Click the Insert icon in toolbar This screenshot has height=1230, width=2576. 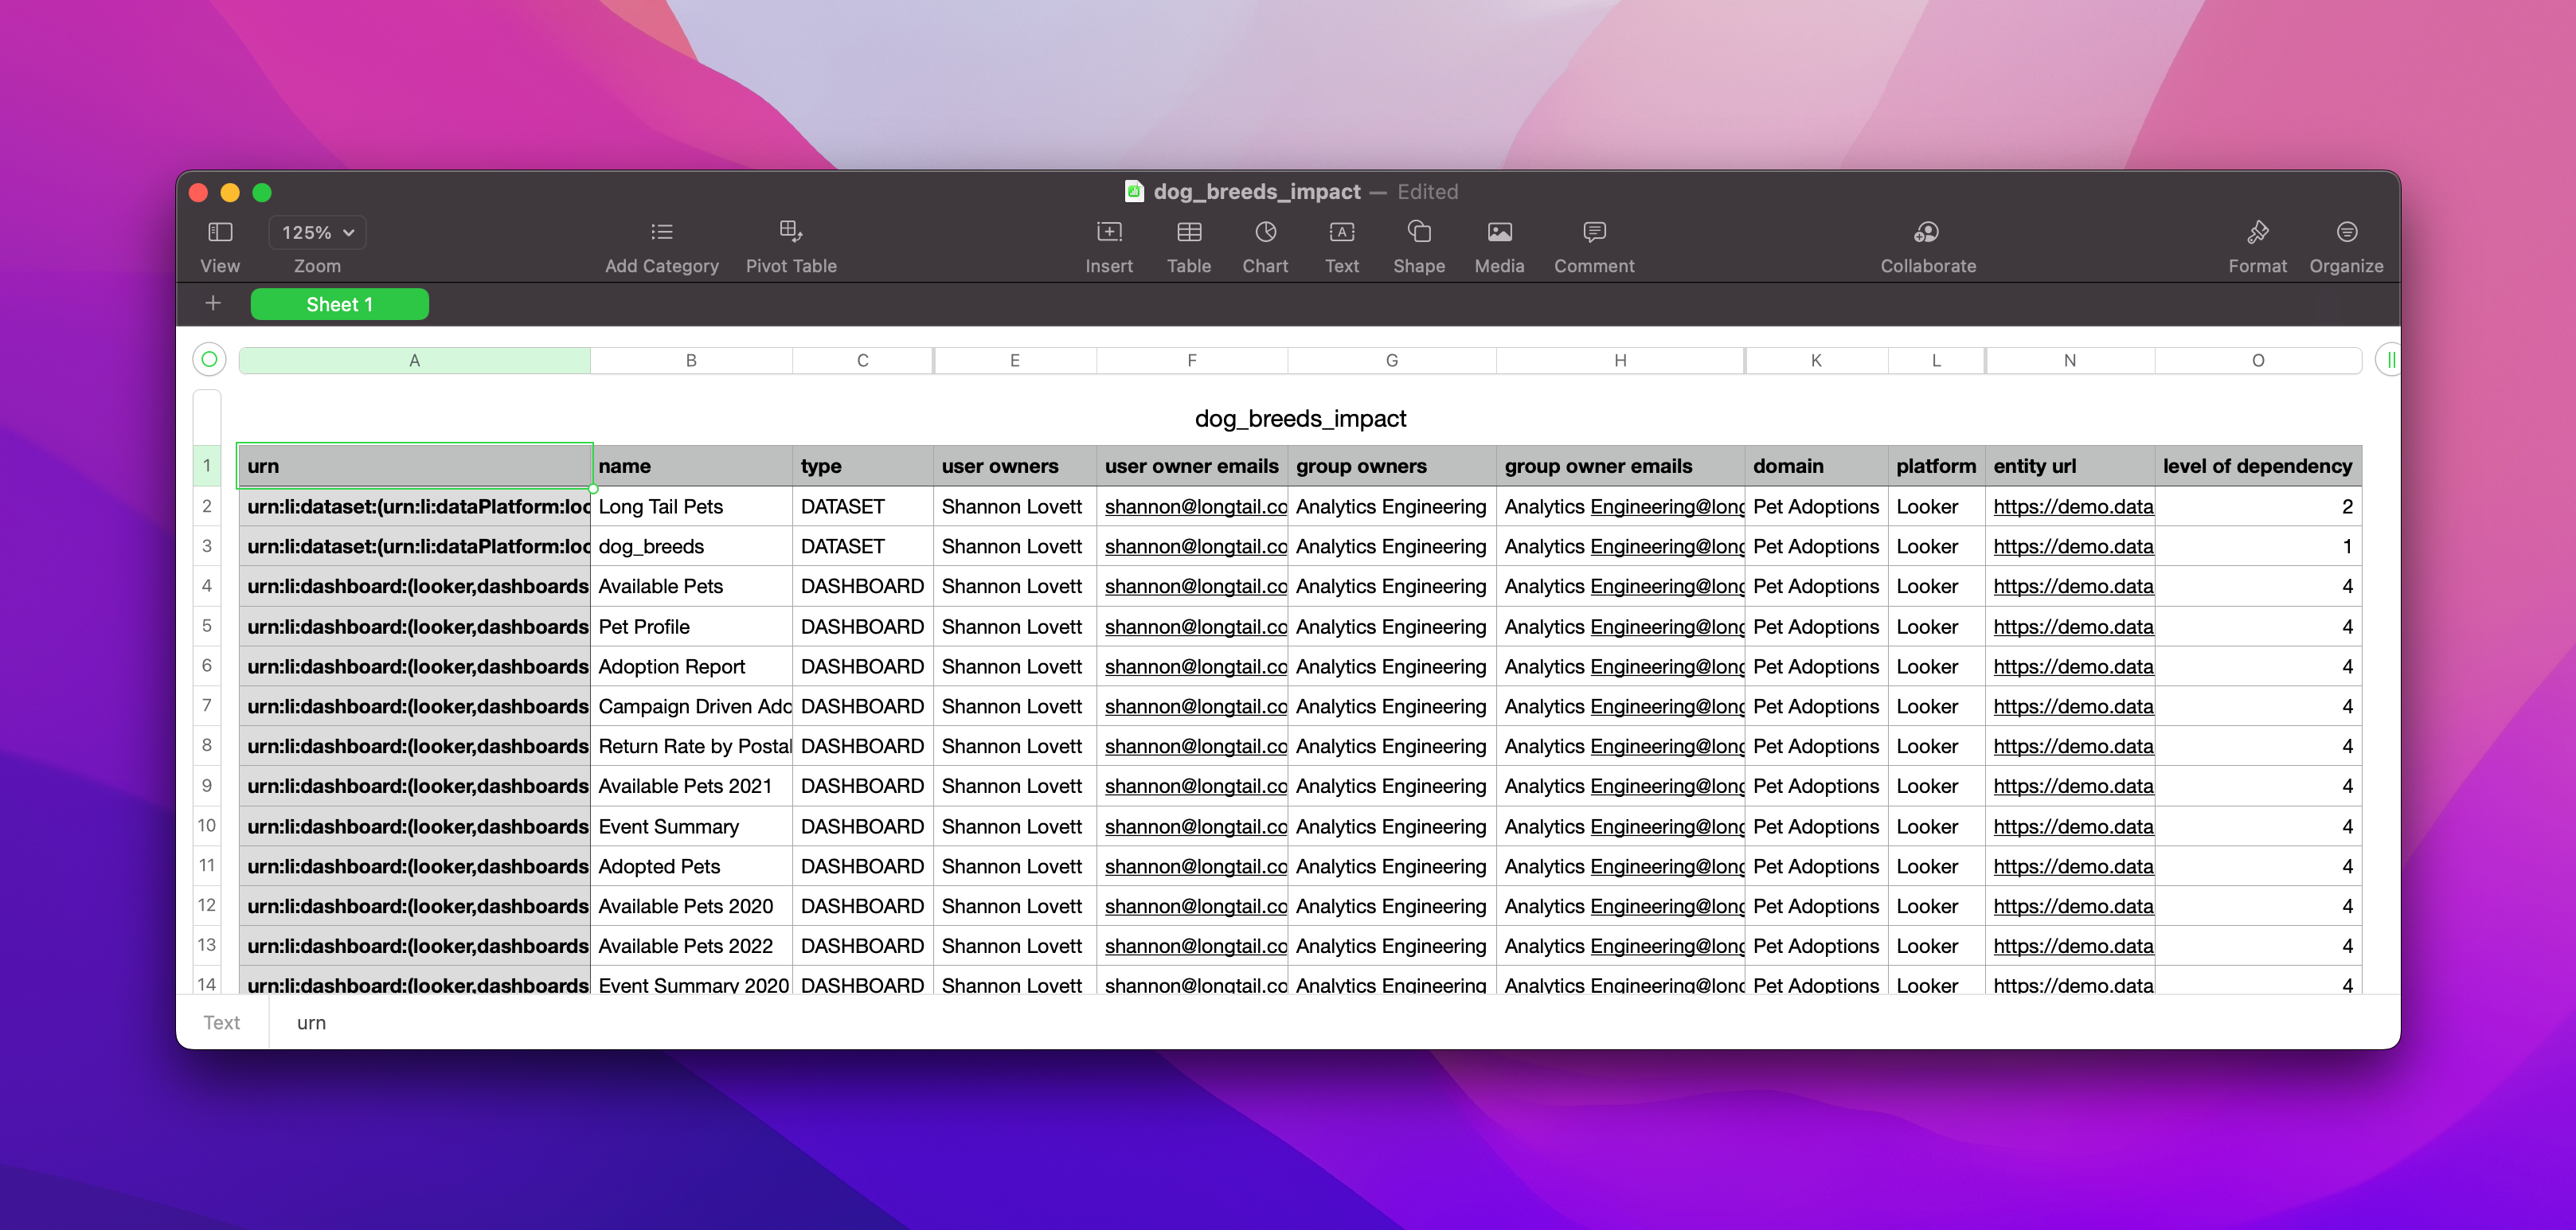tap(1108, 232)
